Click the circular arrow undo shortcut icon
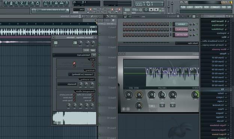This screenshot has height=139, width=234. 37,3
